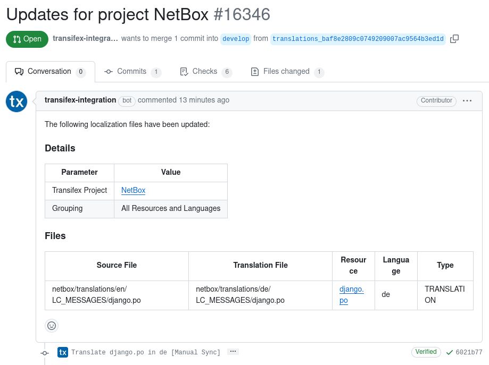Open the add reaction smiley icon
489x365 pixels.
tap(51, 326)
